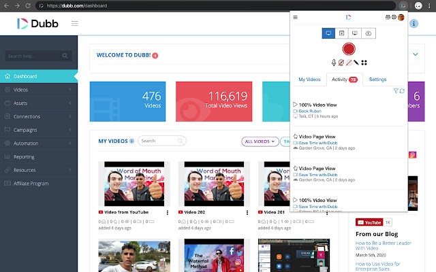Image resolution: width=436 pixels, height=272 pixels.
Task: Click the filter funnel icon in Activity
Action: [396, 90]
